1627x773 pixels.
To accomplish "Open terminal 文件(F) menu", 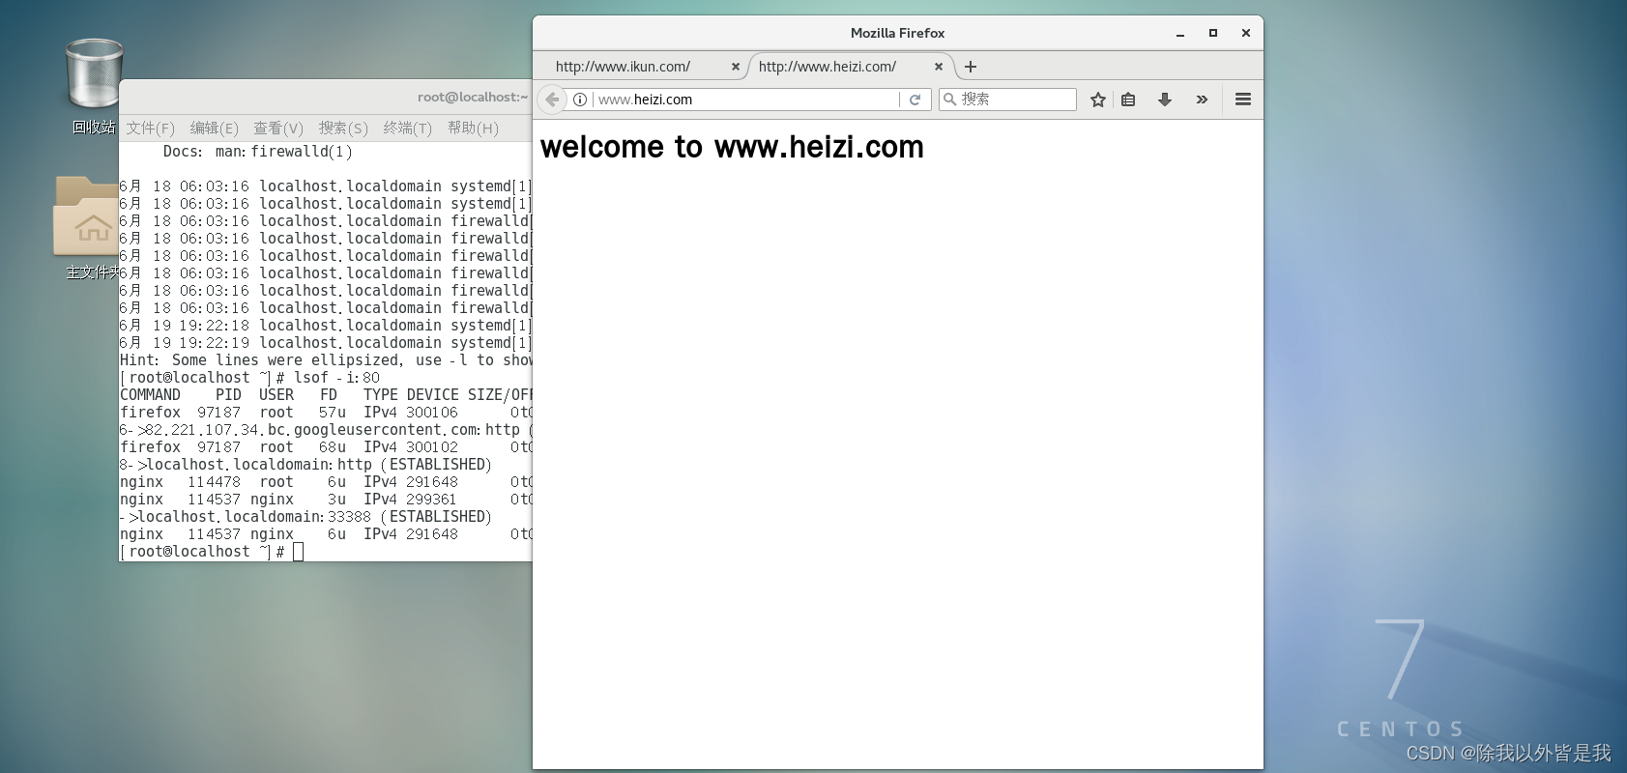I will pyautogui.click(x=150, y=128).
